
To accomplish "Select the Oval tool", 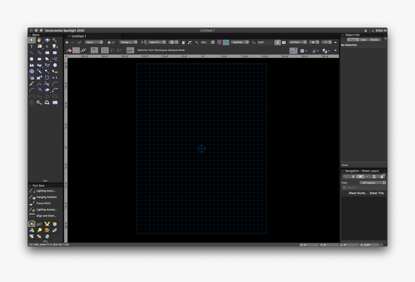I will pos(39,59).
